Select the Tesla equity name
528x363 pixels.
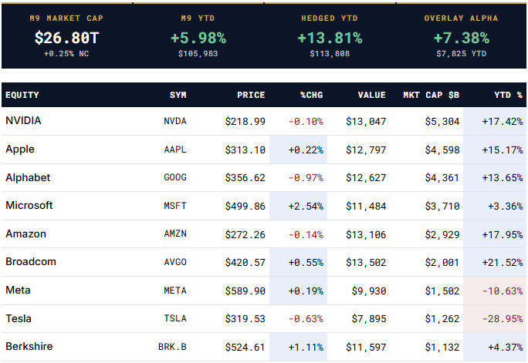pos(19,318)
